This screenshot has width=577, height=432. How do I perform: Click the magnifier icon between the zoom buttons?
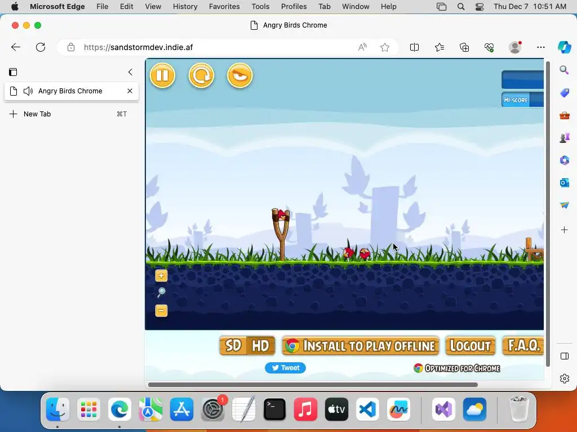pos(161,292)
